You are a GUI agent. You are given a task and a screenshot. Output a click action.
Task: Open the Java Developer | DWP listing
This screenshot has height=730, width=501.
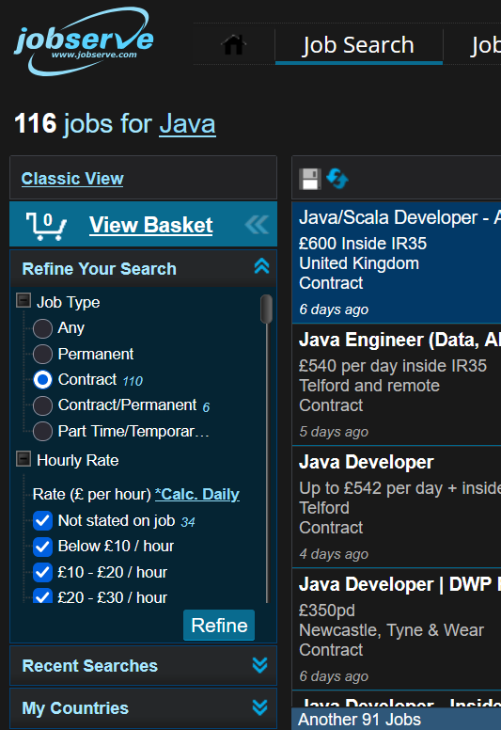[x=397, y=629]
